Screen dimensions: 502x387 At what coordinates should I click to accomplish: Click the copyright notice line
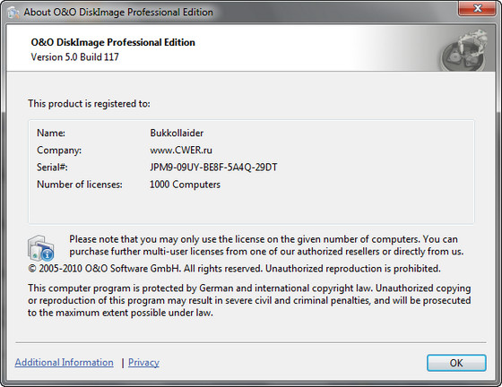pyautogui.click(x=234, y=269)
